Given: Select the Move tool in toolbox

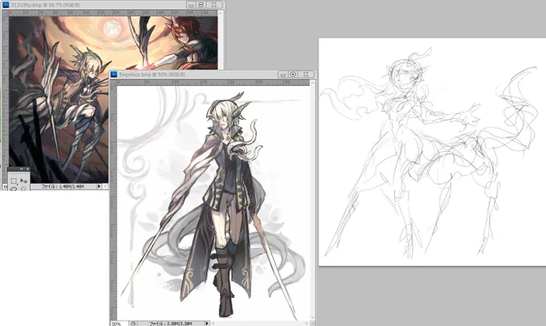Looking at the screenshot, I should tap(23, 181).
